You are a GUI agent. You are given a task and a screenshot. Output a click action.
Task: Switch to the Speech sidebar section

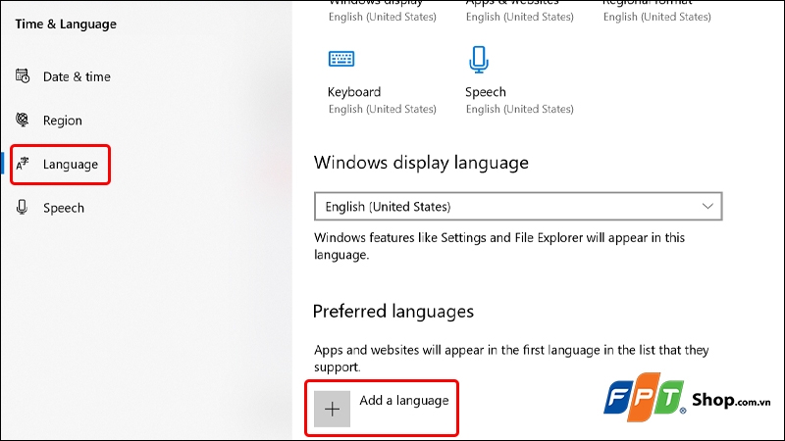pyautogui.click(x=64, y=208)
